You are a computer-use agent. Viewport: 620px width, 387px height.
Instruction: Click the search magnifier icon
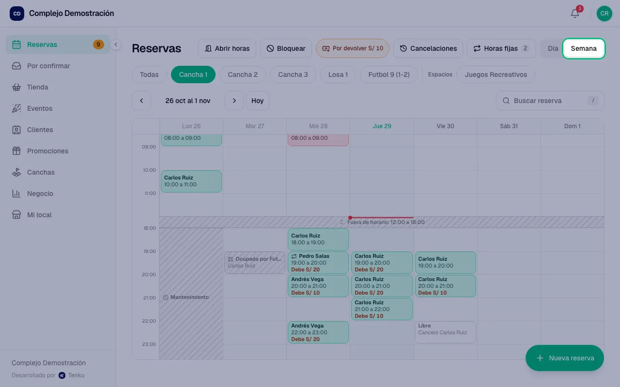point(506,101)
